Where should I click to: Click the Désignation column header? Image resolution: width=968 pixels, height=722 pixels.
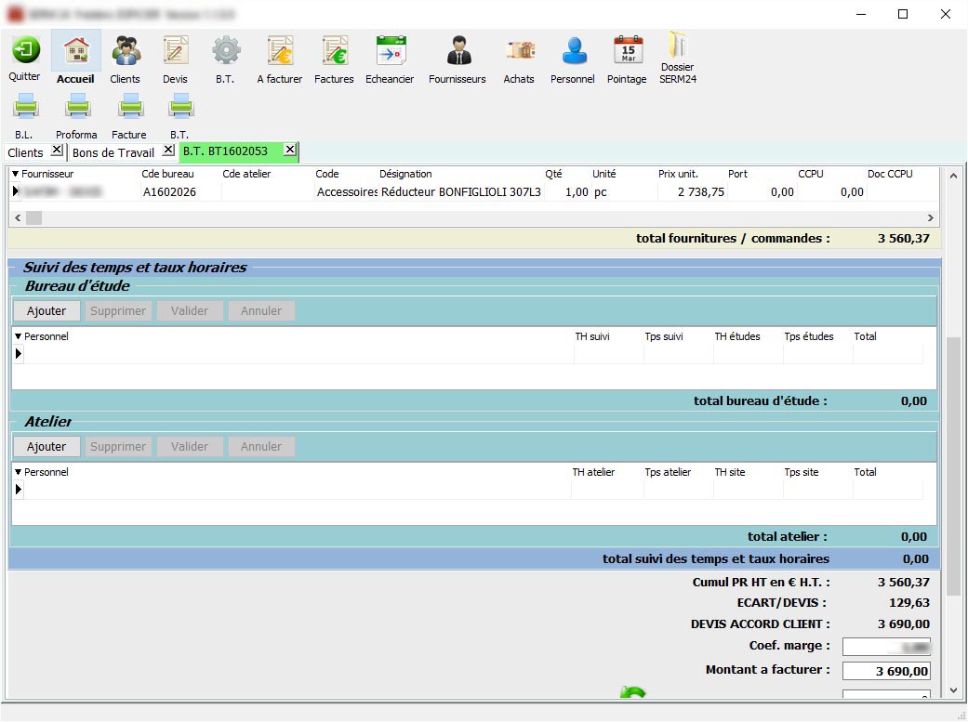click(x=405, y=174)
